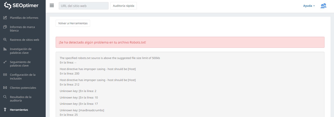Focus the URL del sitio web field
334x117 pixels.
tap(83, 6)
